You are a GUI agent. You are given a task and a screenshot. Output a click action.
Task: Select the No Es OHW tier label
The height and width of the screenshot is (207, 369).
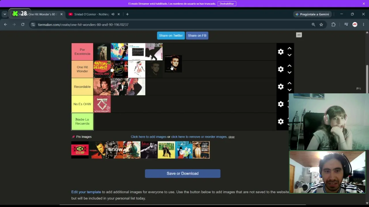[82, 104]
